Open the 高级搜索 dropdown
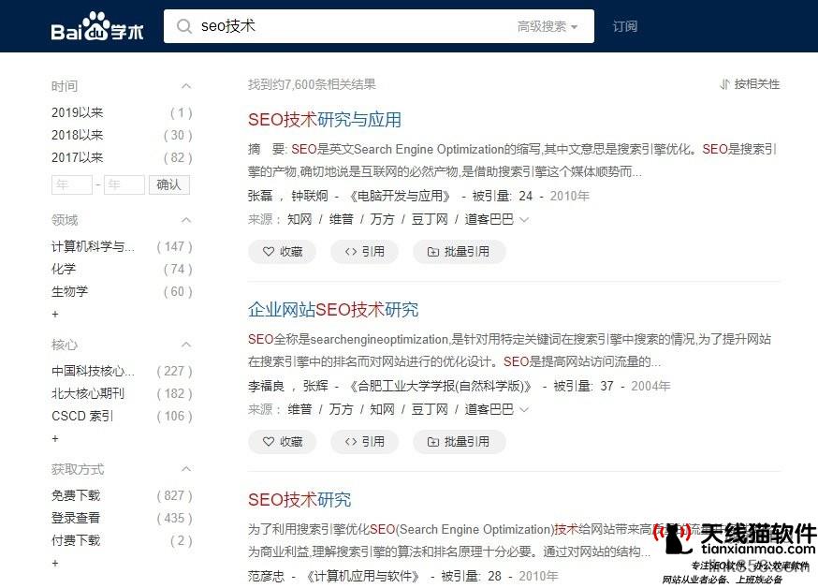Viewport: 818px width, 588px height. point(548,26)
